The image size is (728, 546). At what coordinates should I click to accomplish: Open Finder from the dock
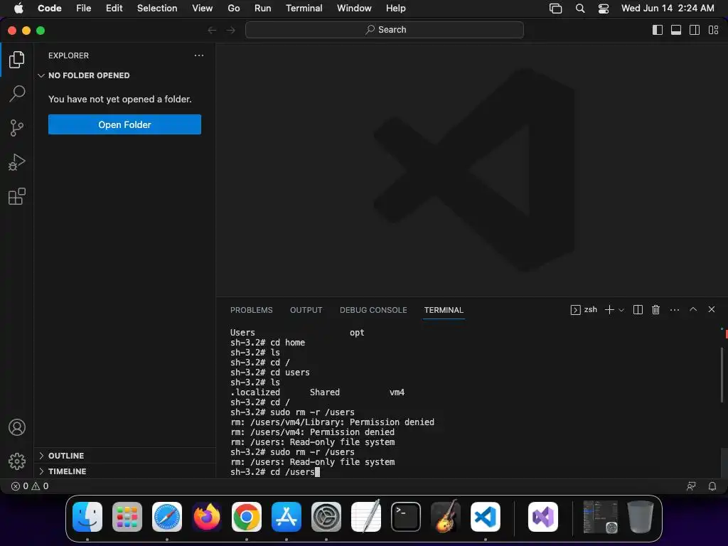click(87, 517)
